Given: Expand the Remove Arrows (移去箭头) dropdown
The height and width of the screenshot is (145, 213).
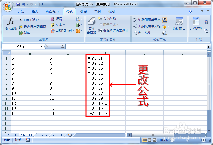Looking at the screenshot, I should point(153,33).
